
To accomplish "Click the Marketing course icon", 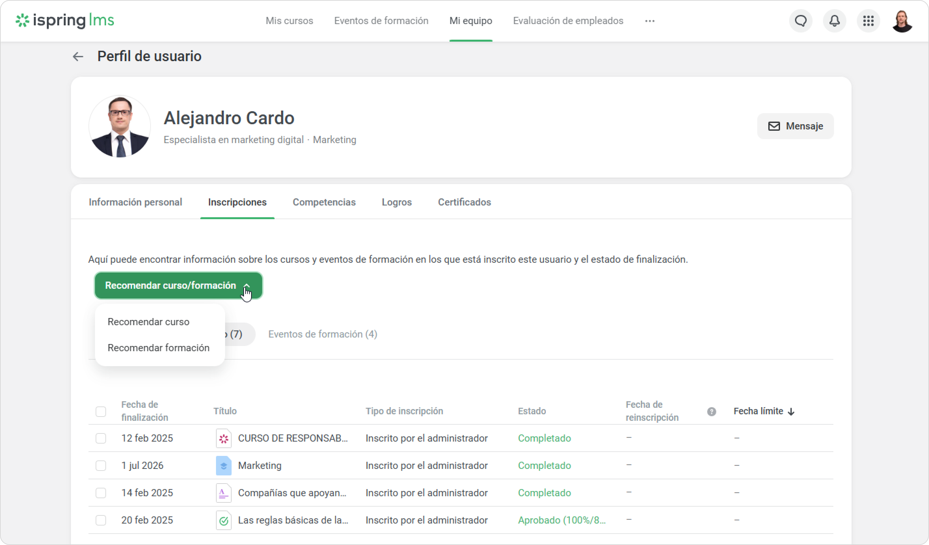I will [x=223, y=465].
